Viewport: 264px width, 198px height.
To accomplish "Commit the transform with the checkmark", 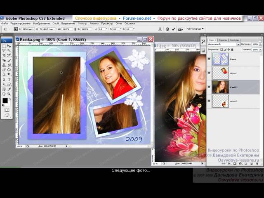I will (x=173, y=29).
